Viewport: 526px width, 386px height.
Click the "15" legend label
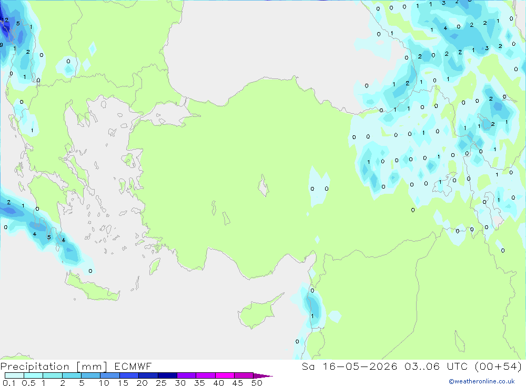pyautogui.click(x=123, y=383)
